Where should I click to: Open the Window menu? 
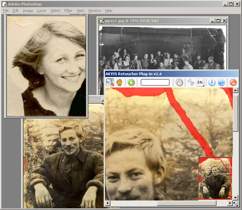pyautogui.click(x=94, y=11)
